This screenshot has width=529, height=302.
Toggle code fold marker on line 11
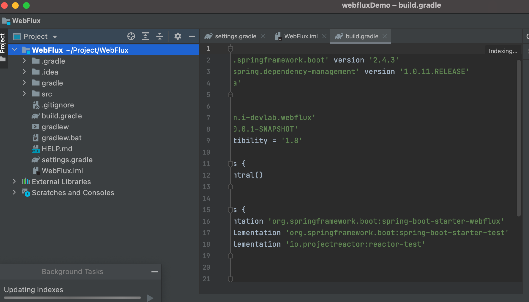(230, 164)
